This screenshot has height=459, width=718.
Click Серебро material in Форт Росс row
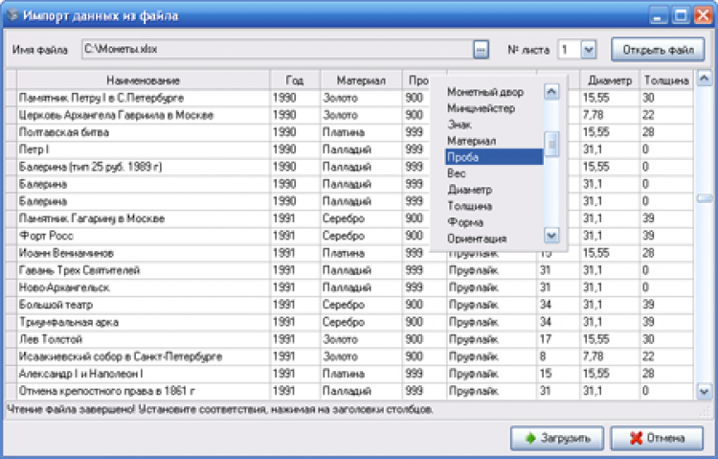click(x=361, y=236)
